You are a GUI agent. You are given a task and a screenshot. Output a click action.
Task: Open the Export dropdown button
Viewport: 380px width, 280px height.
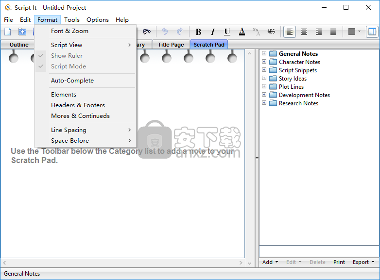(x=363, y=262)
